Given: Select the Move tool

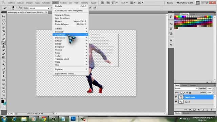Looking at the screenshot, I should click(4, 17).
